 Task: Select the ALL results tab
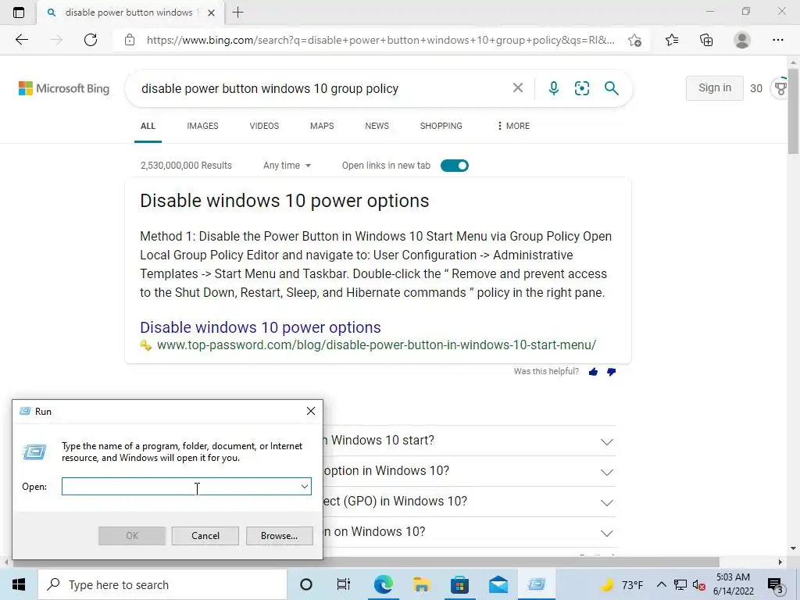pyautogui.click(x=148, y=126)
